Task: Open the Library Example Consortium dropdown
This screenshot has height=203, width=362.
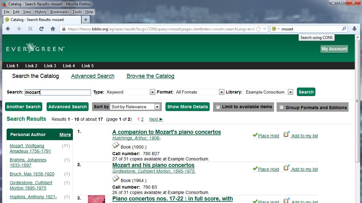Action: coord(290,92)
